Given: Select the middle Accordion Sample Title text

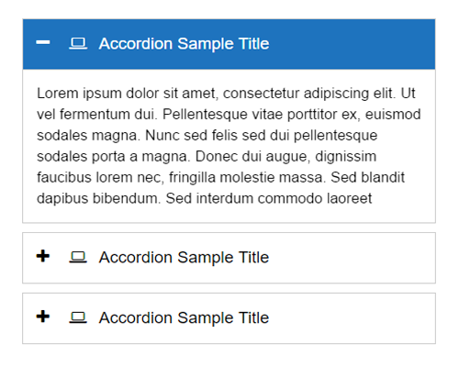Looking at the screenshot, I should coord(184,257).
